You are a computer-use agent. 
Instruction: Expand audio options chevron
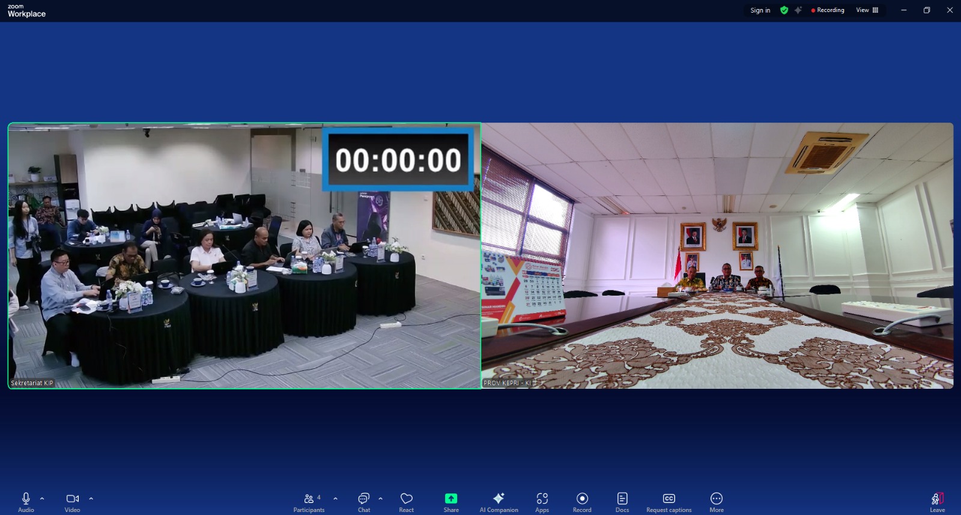point(42,498)
